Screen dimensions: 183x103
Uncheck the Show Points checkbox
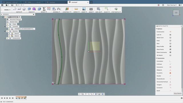170,49
